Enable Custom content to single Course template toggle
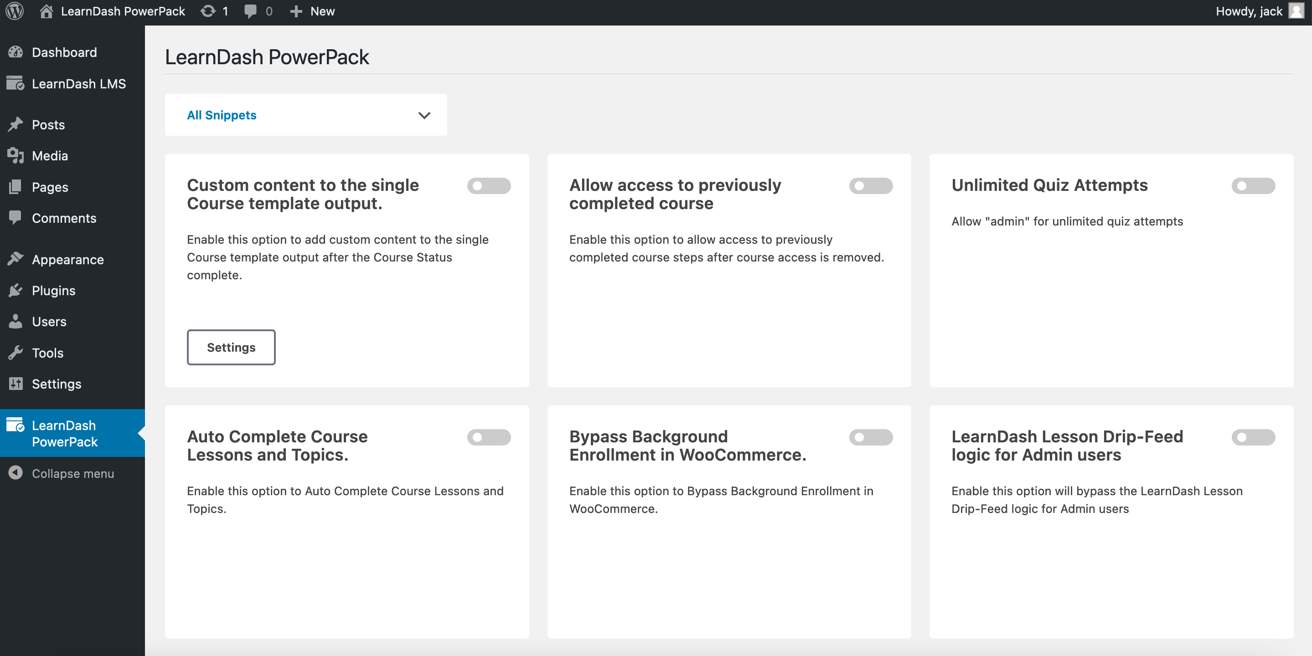The width and height of the screenshot is (1312, 656). pos(488,186)
